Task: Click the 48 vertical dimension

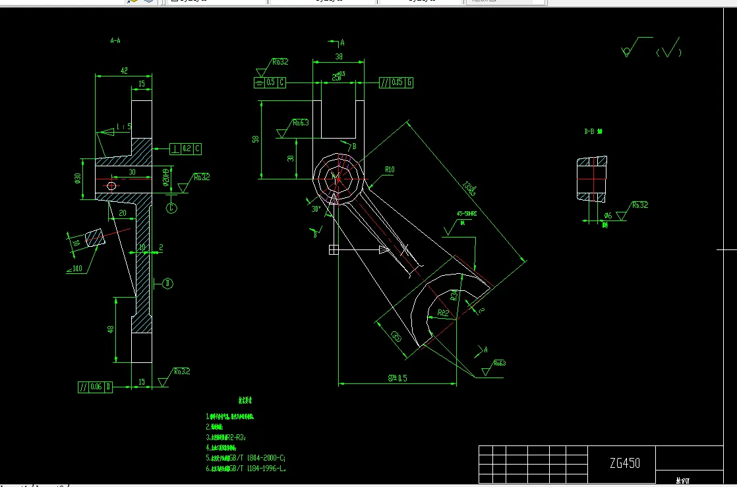Action: pos(111,329)
